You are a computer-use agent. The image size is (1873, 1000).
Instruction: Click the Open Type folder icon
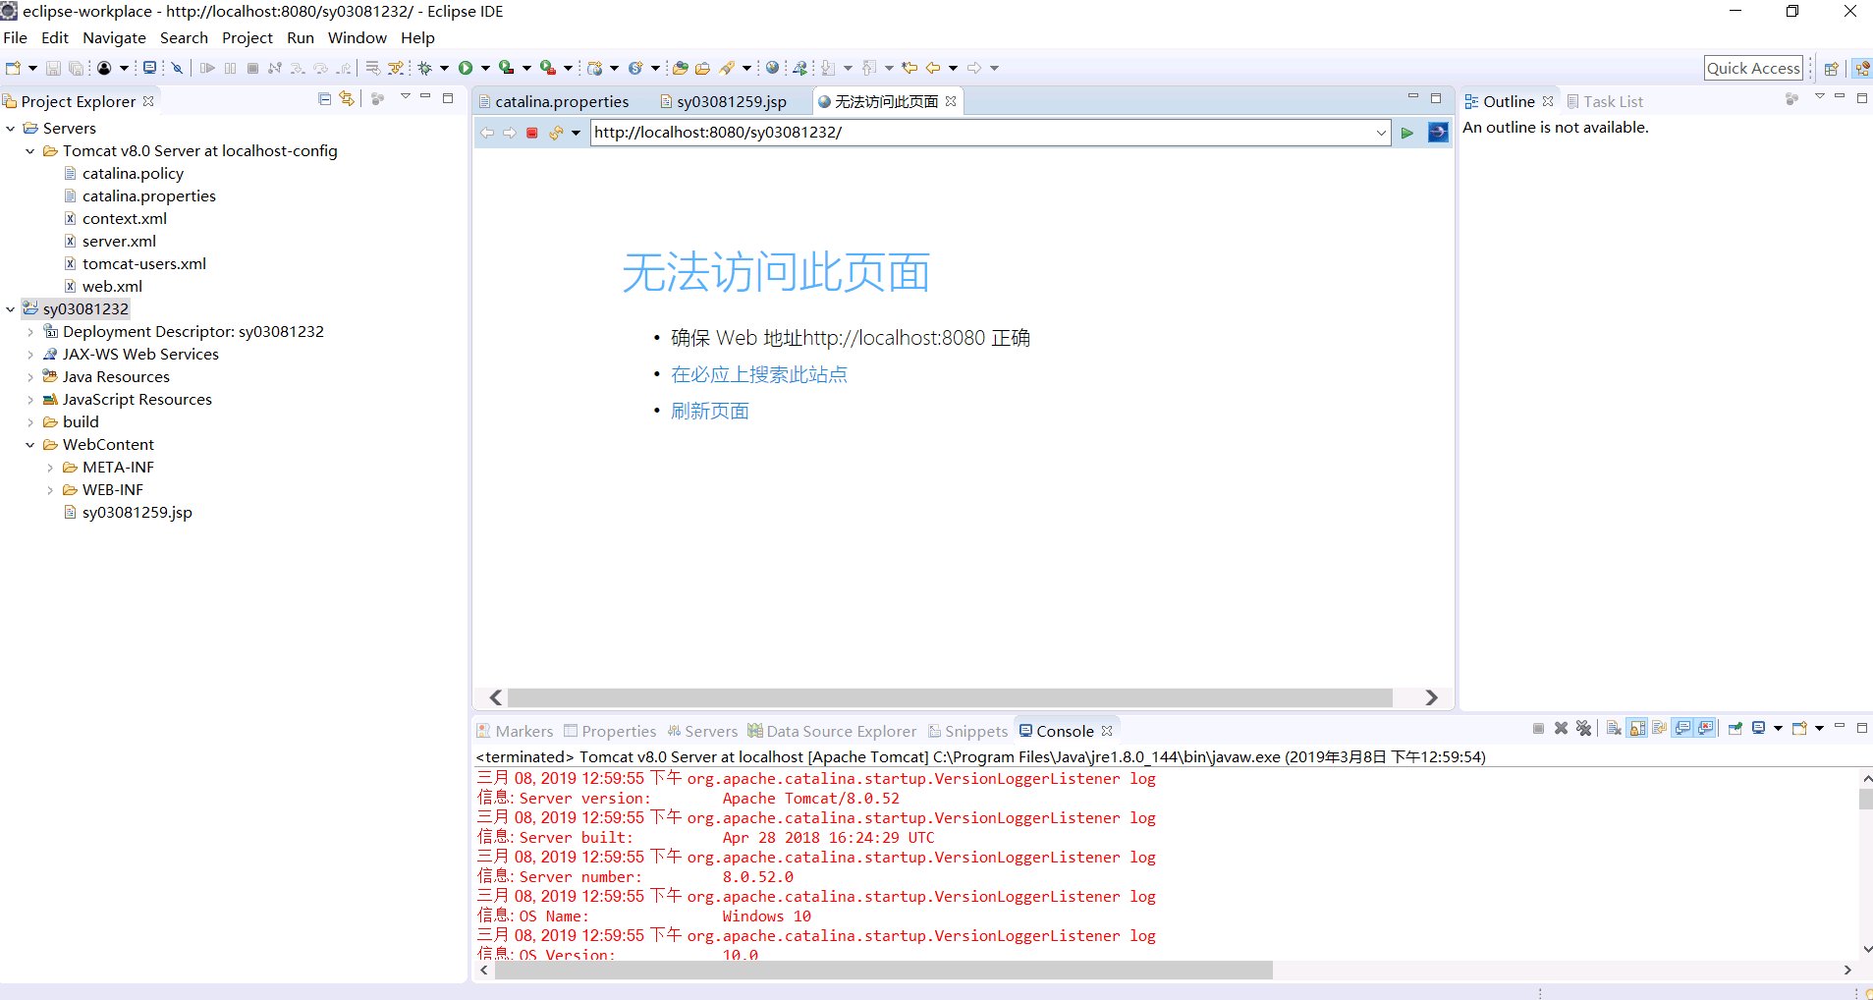(x=680, y=68)
